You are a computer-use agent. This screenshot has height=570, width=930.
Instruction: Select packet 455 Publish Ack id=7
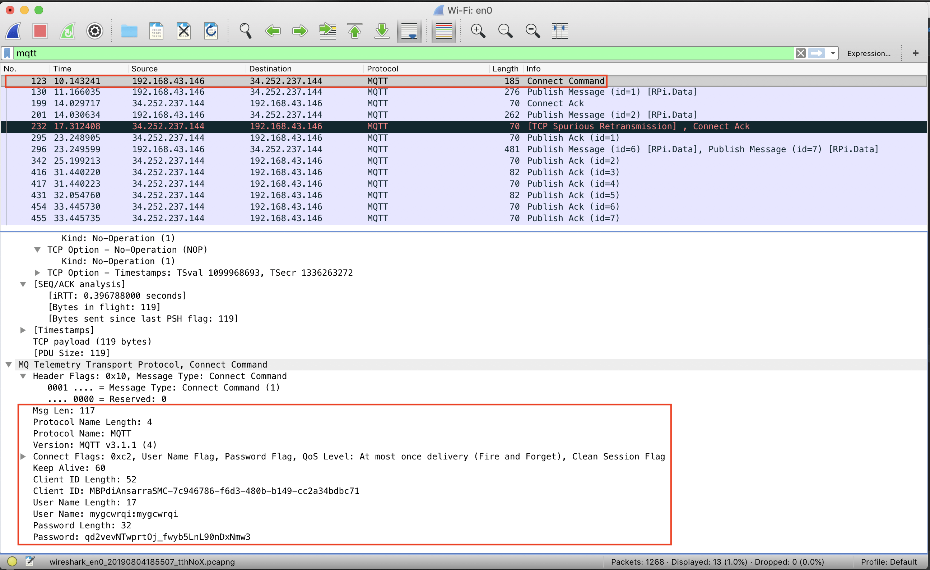click(x=464, y=218)
